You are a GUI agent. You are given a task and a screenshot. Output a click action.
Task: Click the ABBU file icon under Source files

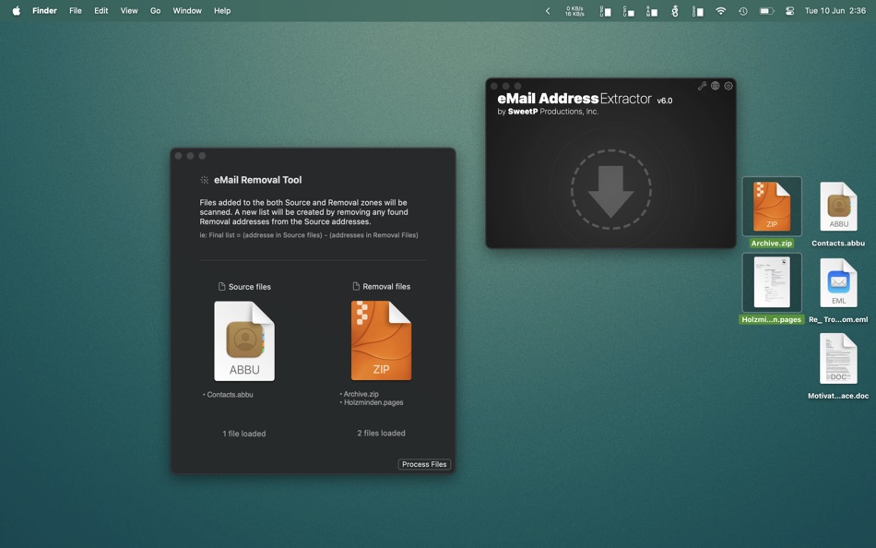pos(244,341)
